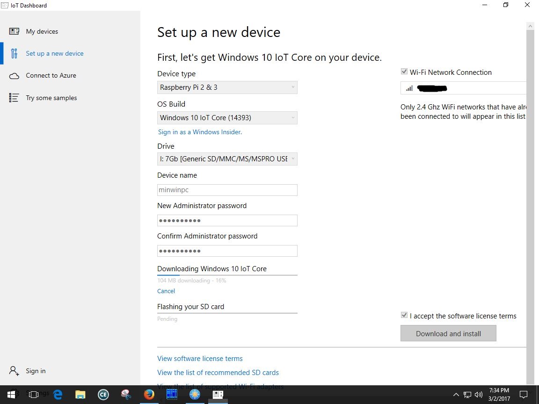Click the taskbar clock showing 7:34 PM
Screen dimensions: 539x404
[x=499, y=394]
